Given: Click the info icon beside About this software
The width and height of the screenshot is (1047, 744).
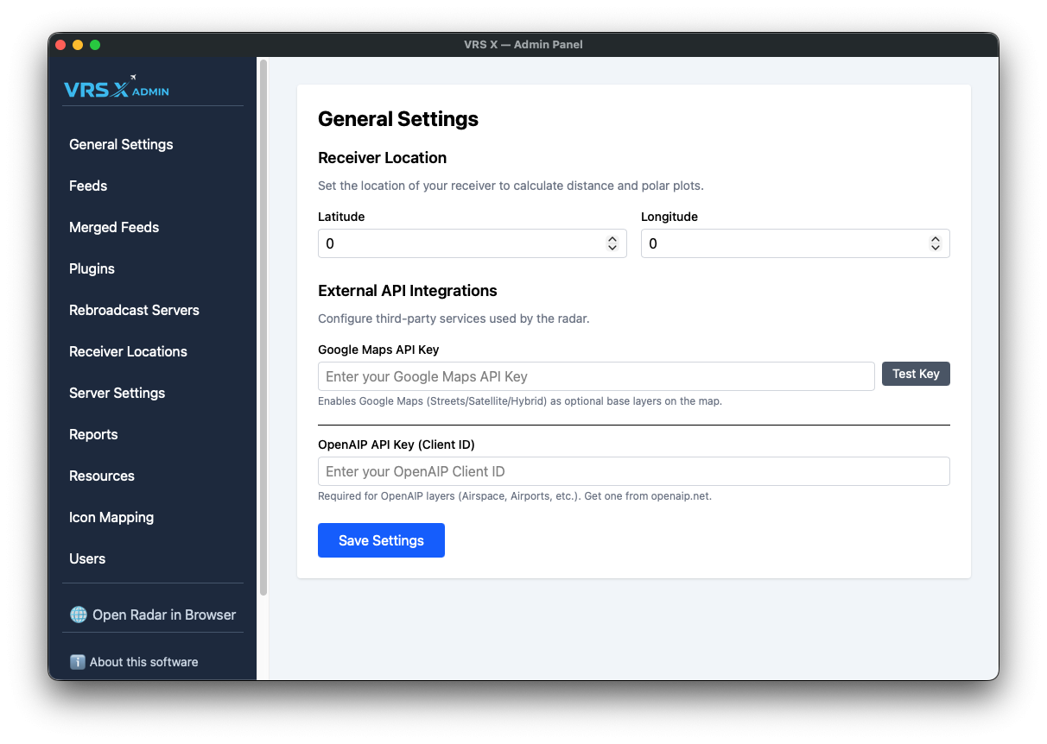Looking at the screenshot, I should [78, 662].
